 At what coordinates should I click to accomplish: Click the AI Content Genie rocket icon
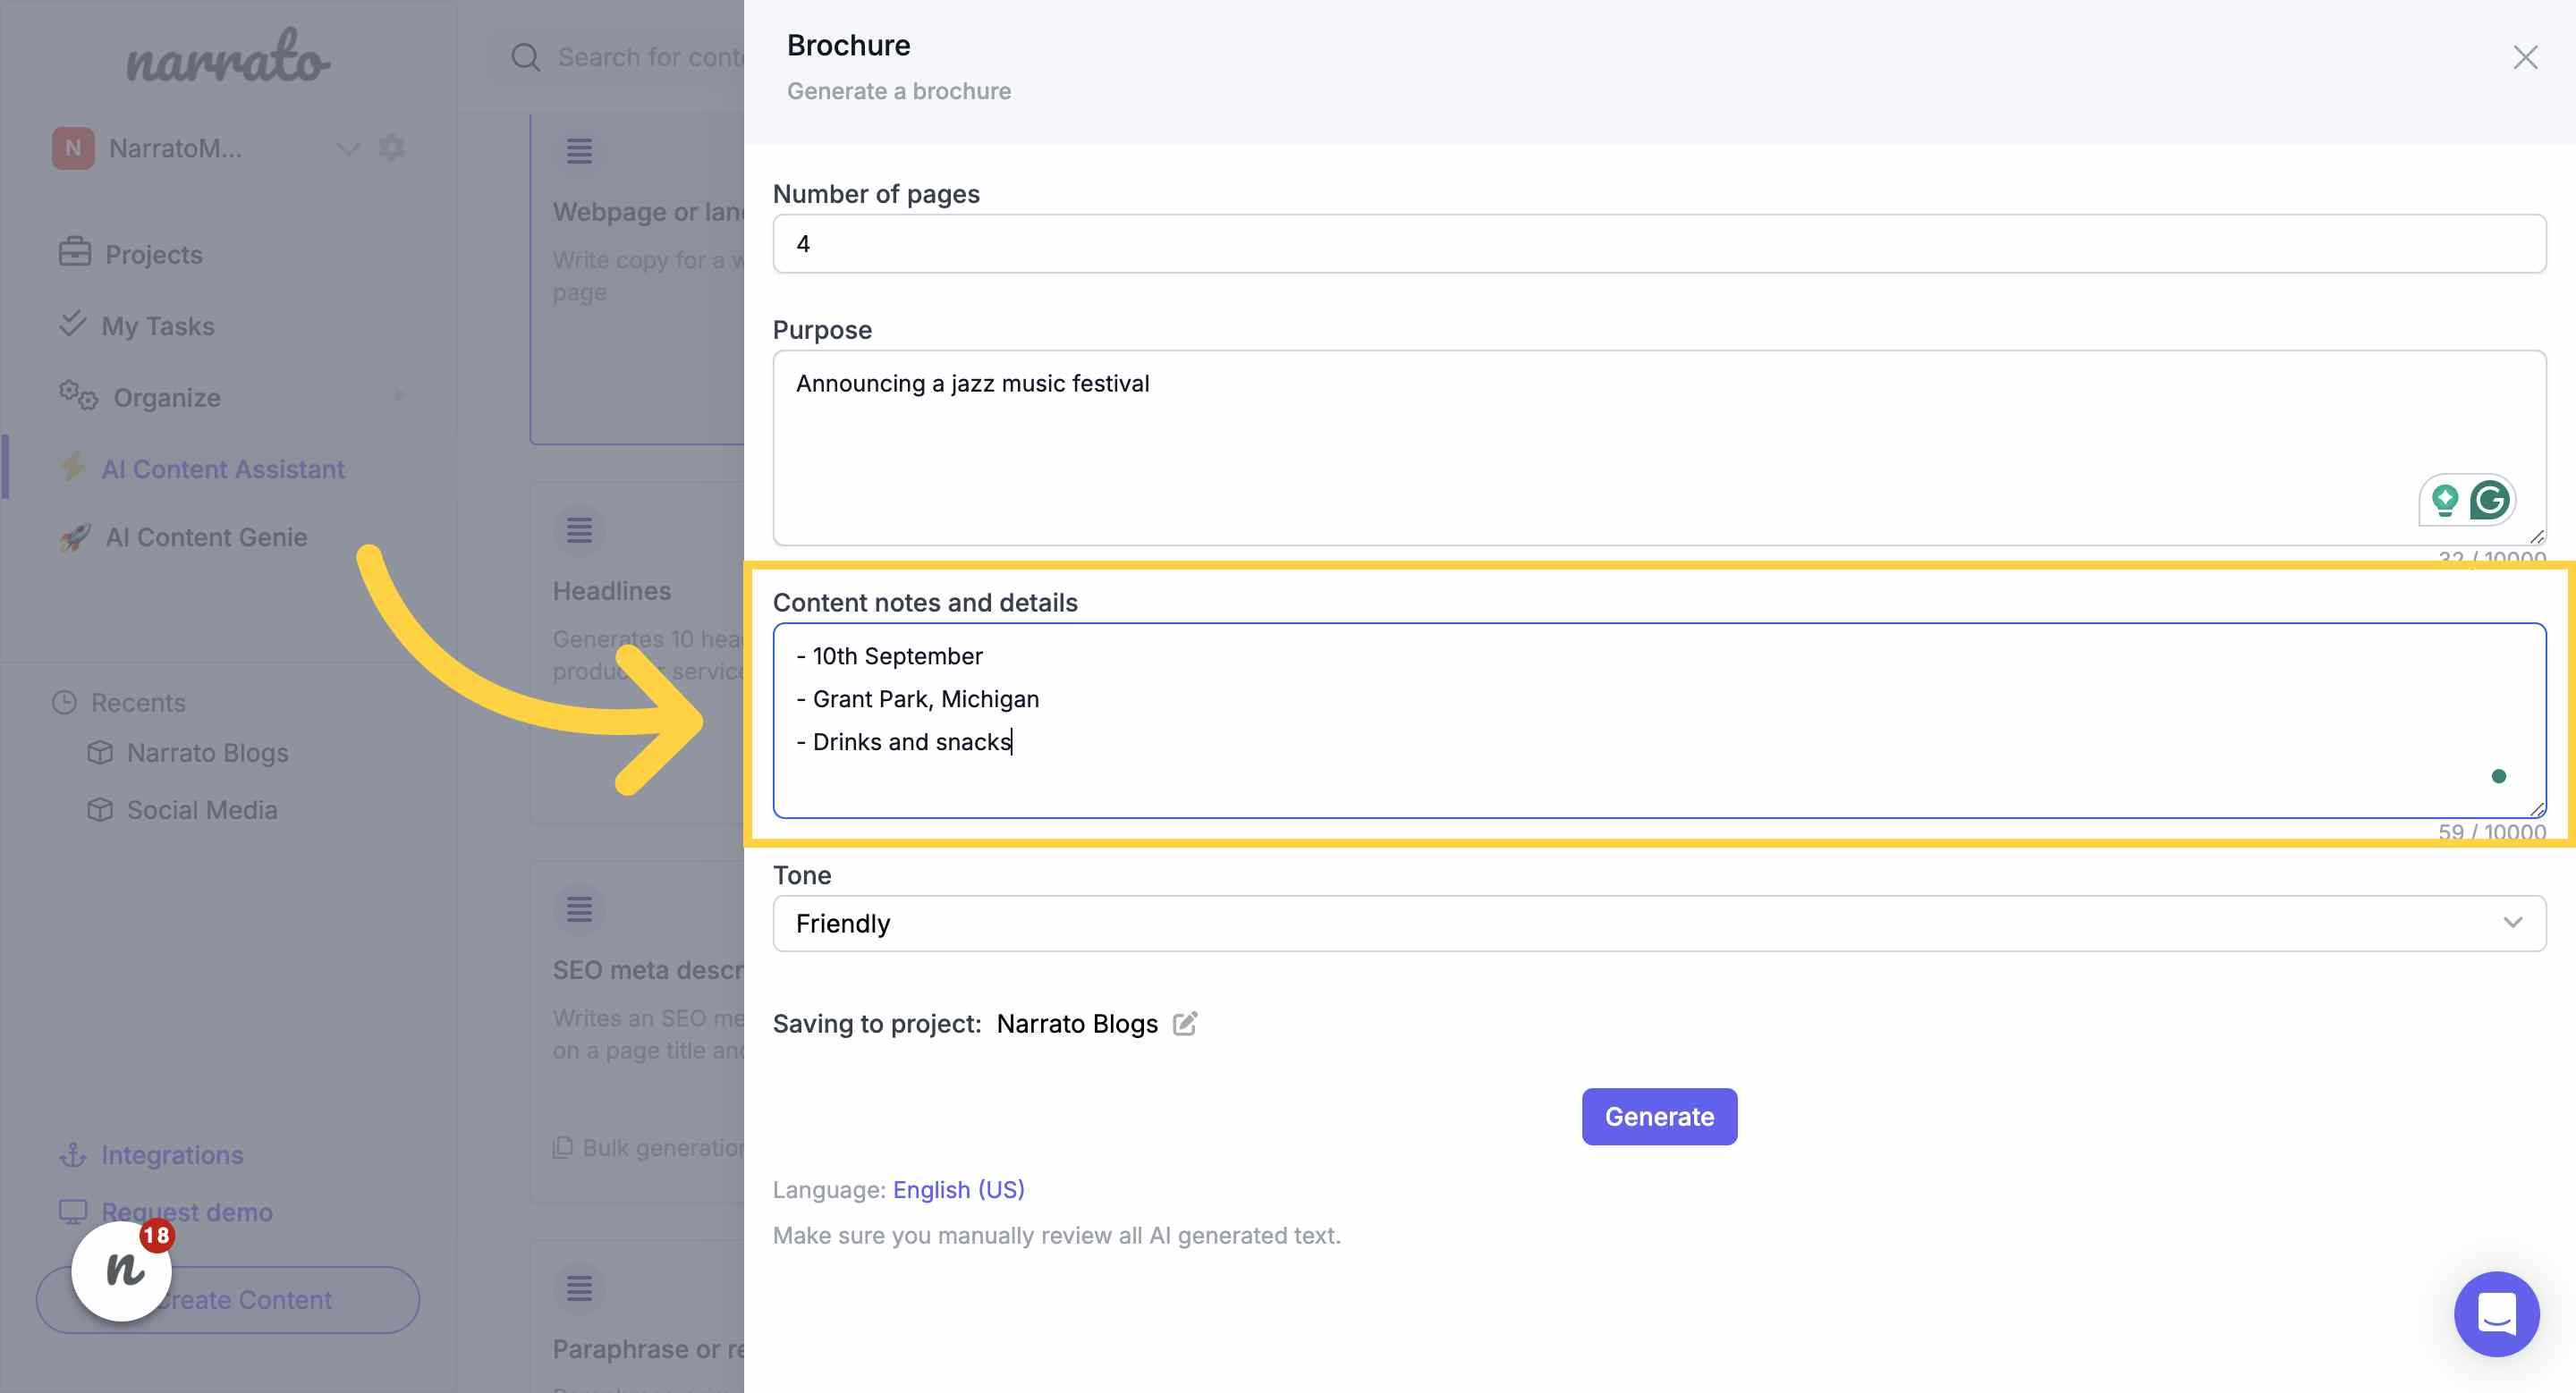point(75,536)
